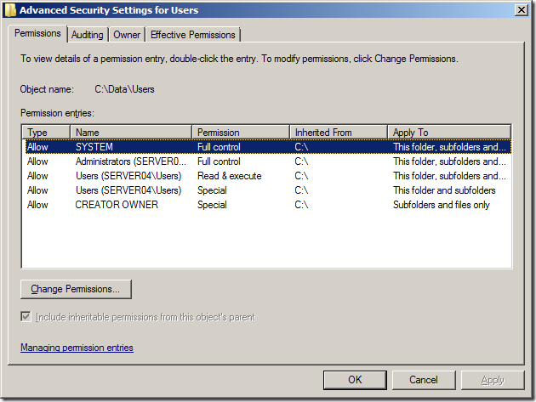Open Managing permission entries link
Image resolution: width=536 pixels, height=402 pixels.
[x=77, y=348]
